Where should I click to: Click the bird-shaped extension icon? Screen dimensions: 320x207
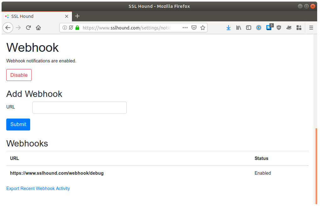tap(289, 28)
